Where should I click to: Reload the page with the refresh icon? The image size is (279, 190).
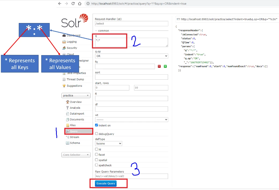click(73, 3)
